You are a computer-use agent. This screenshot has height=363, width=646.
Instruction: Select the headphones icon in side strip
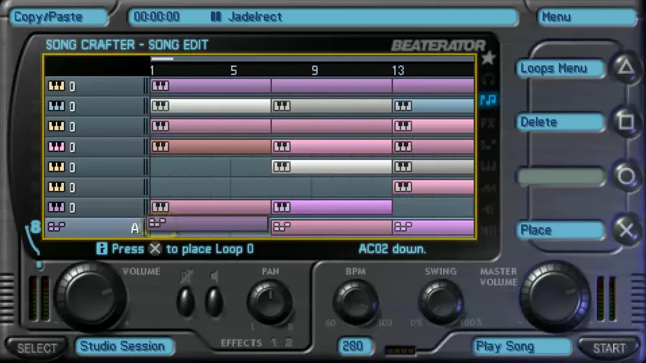pyautogui.click(x=488, y=79)
